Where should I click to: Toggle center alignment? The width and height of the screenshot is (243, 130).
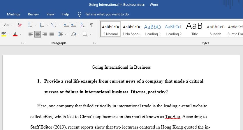click(x=38, y=34)
